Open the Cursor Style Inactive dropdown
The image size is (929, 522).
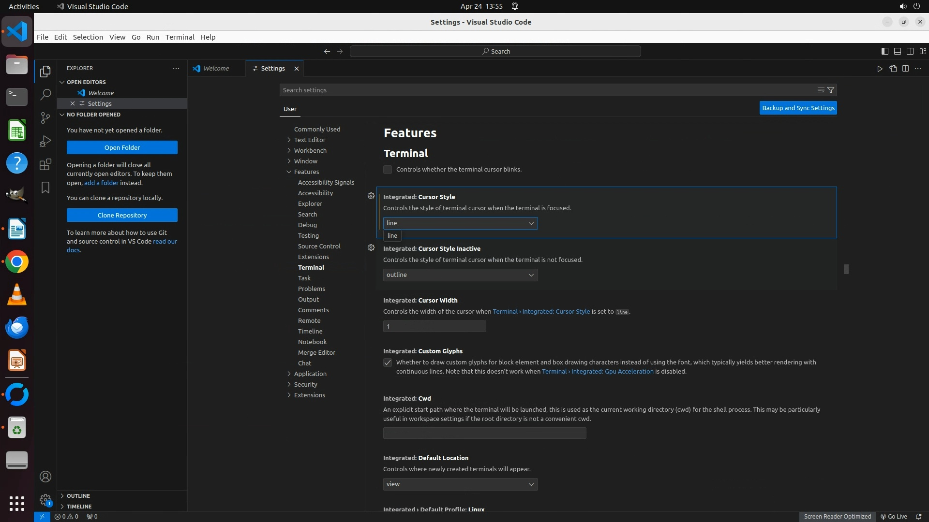pyautogui.click(x=460, y=275)
